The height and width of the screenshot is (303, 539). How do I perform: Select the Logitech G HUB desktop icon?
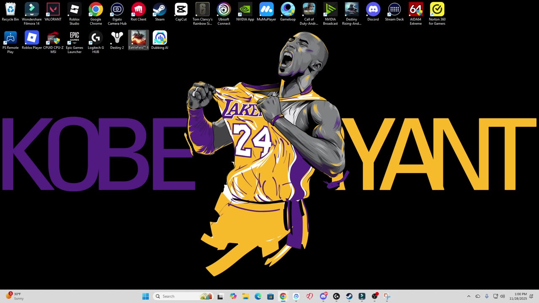96,42
